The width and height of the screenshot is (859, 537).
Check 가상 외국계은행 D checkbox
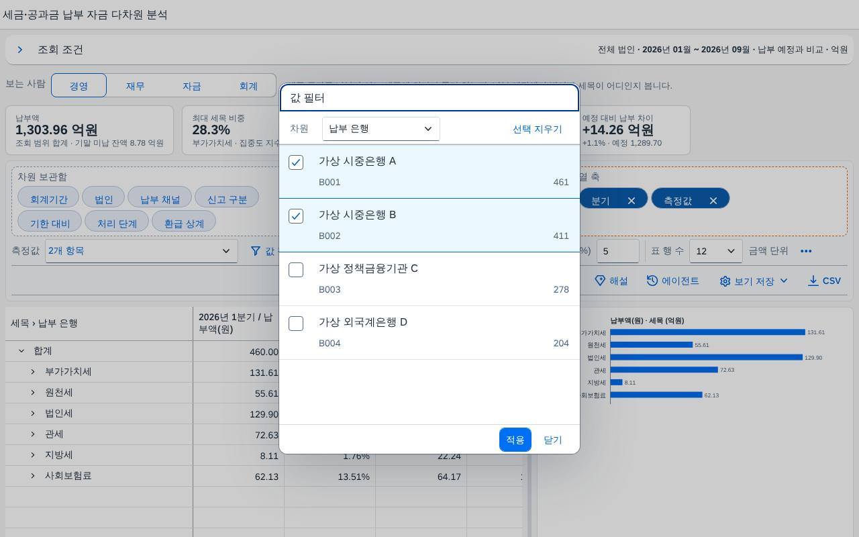[x=296, y=324]
